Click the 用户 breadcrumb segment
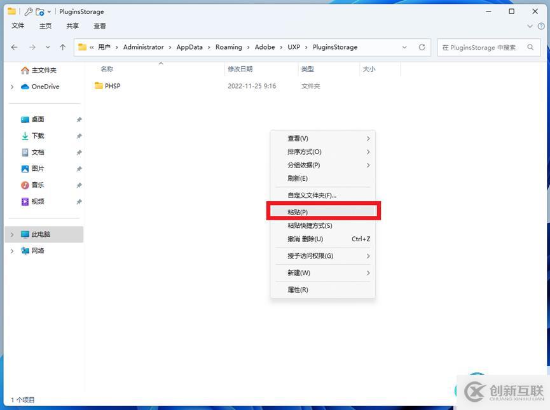This screenshot has width=550, height=410. click(x=104, y=47)
